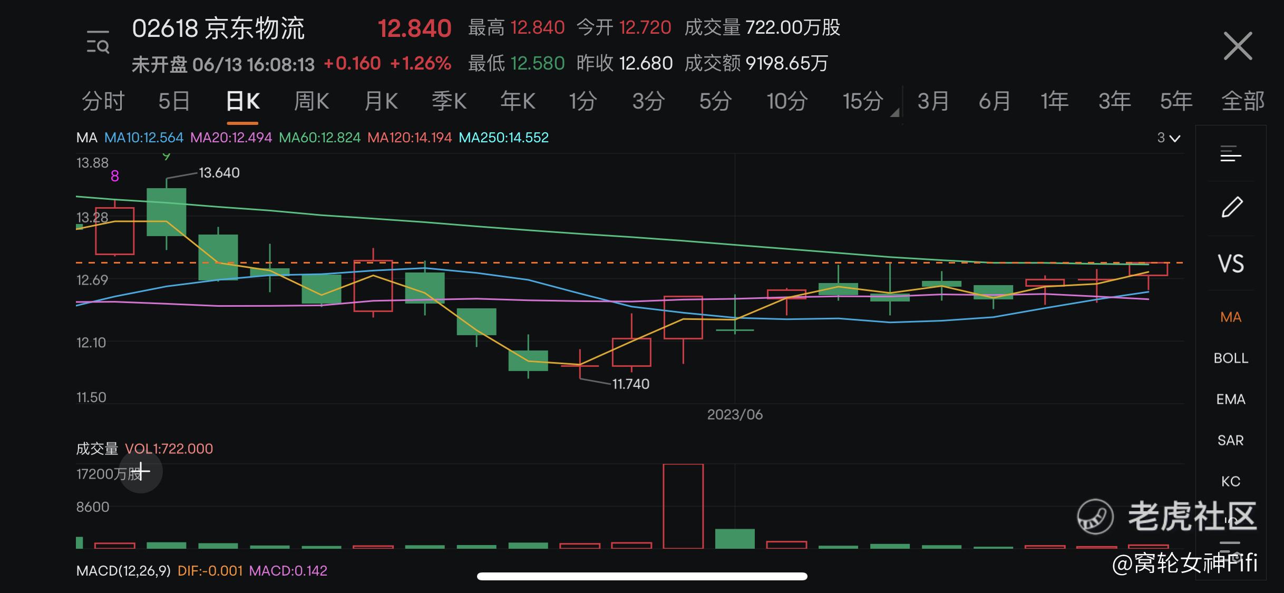Click the tallest red volume bar
The image size is (1284, 593).
click(683, 506)
